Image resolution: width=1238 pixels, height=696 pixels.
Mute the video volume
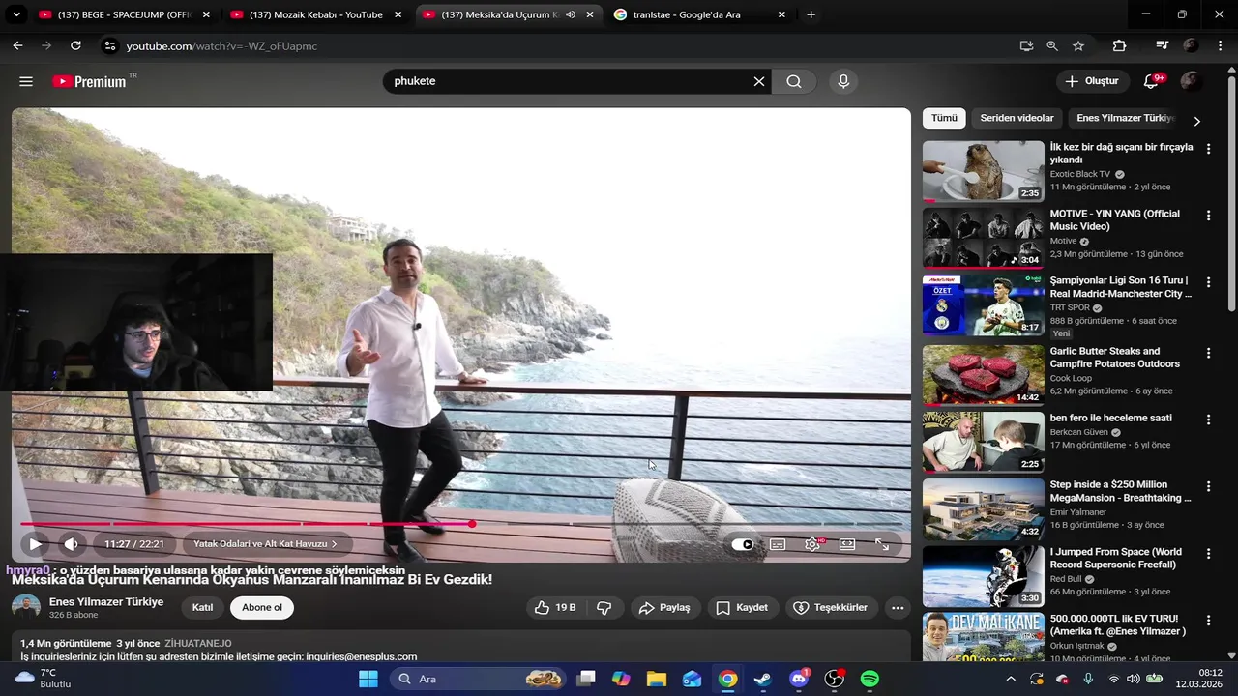[71, 544]
